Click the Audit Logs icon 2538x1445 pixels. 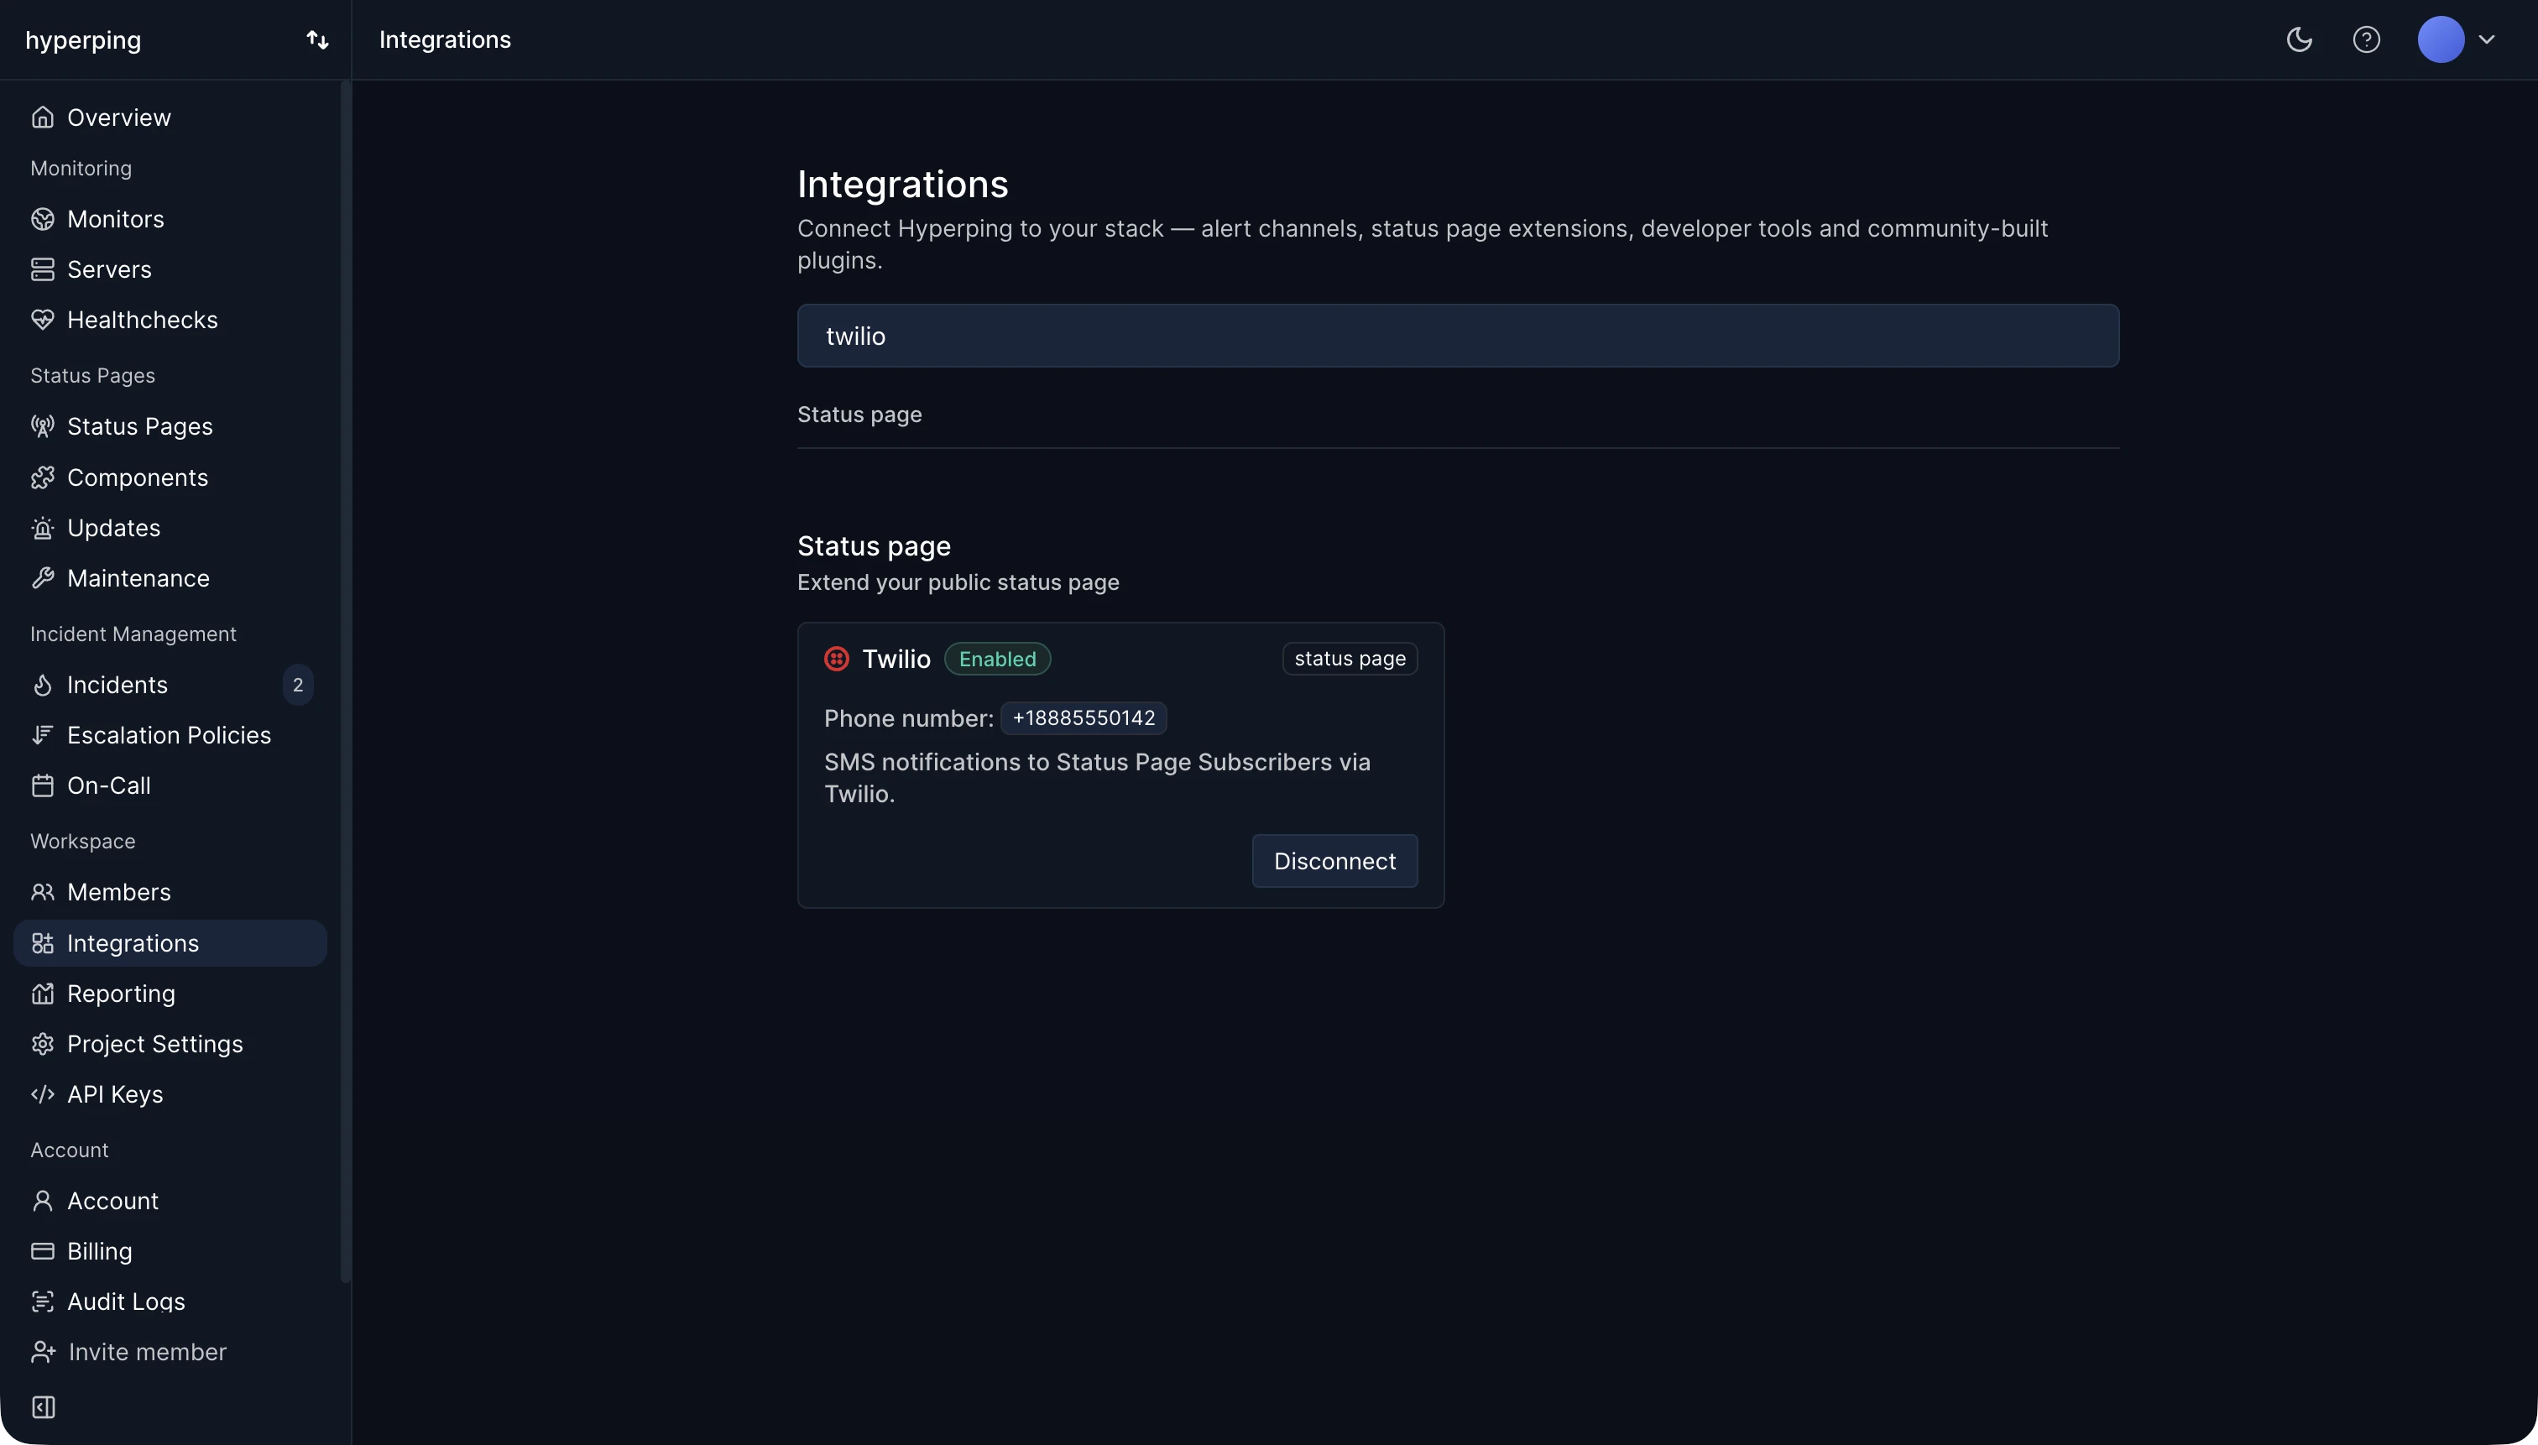click(x=42, y=1302)
